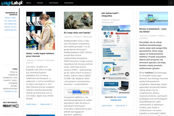This screenshot has width=174, height=116.
Task: Click the HighLab.pl logo
Action: click(12, 3)
